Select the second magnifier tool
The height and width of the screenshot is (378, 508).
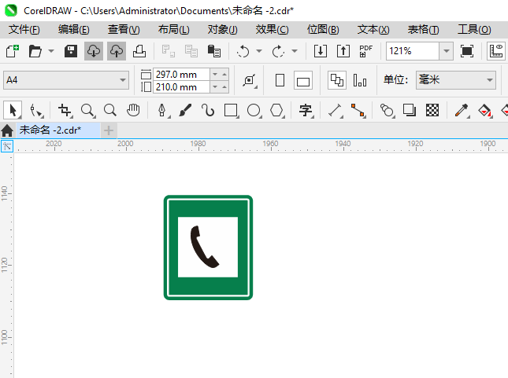110,110
